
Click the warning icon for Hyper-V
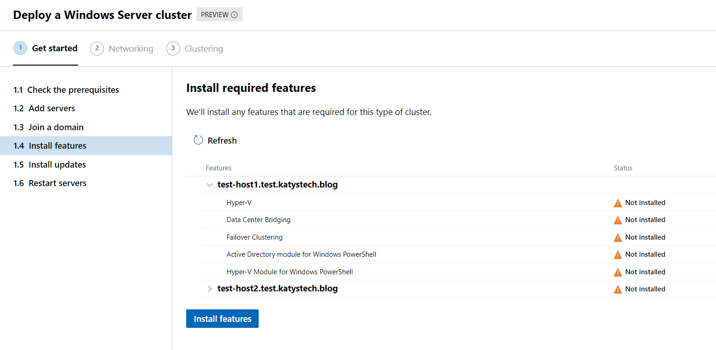tap(618, 203)
